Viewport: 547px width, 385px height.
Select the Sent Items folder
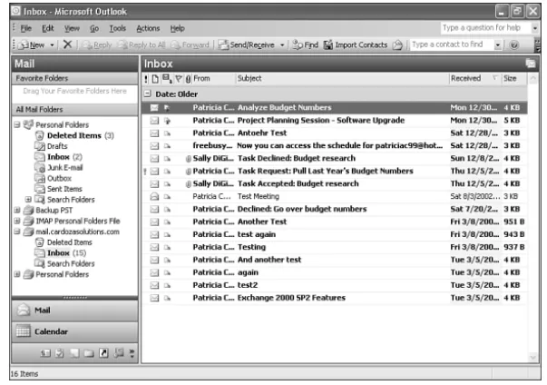tap(59, 189)
